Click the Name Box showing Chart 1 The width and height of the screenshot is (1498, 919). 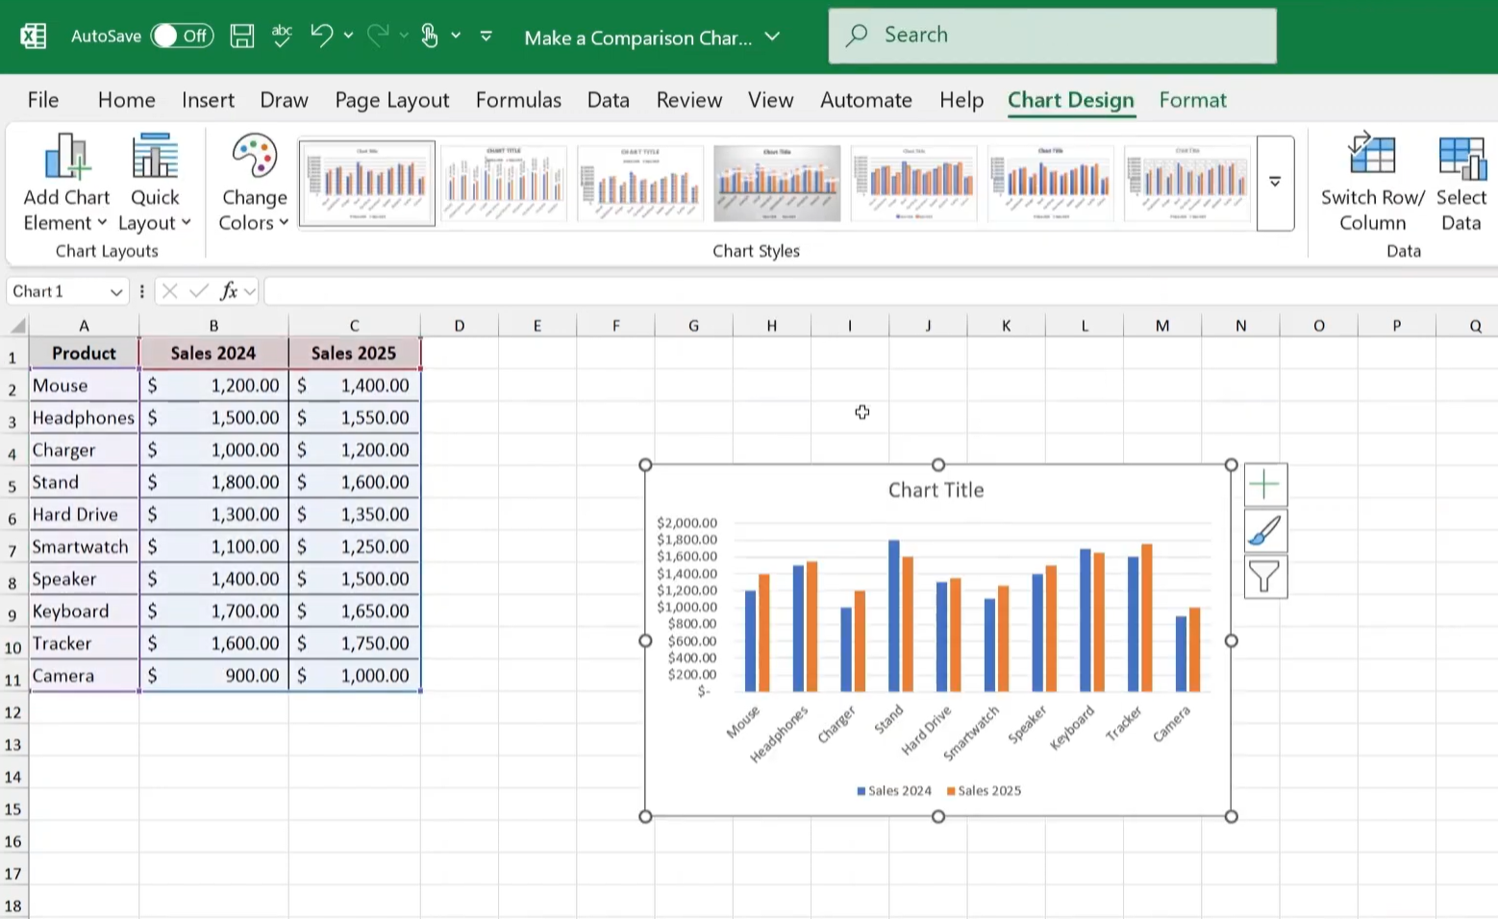[58, 291]
